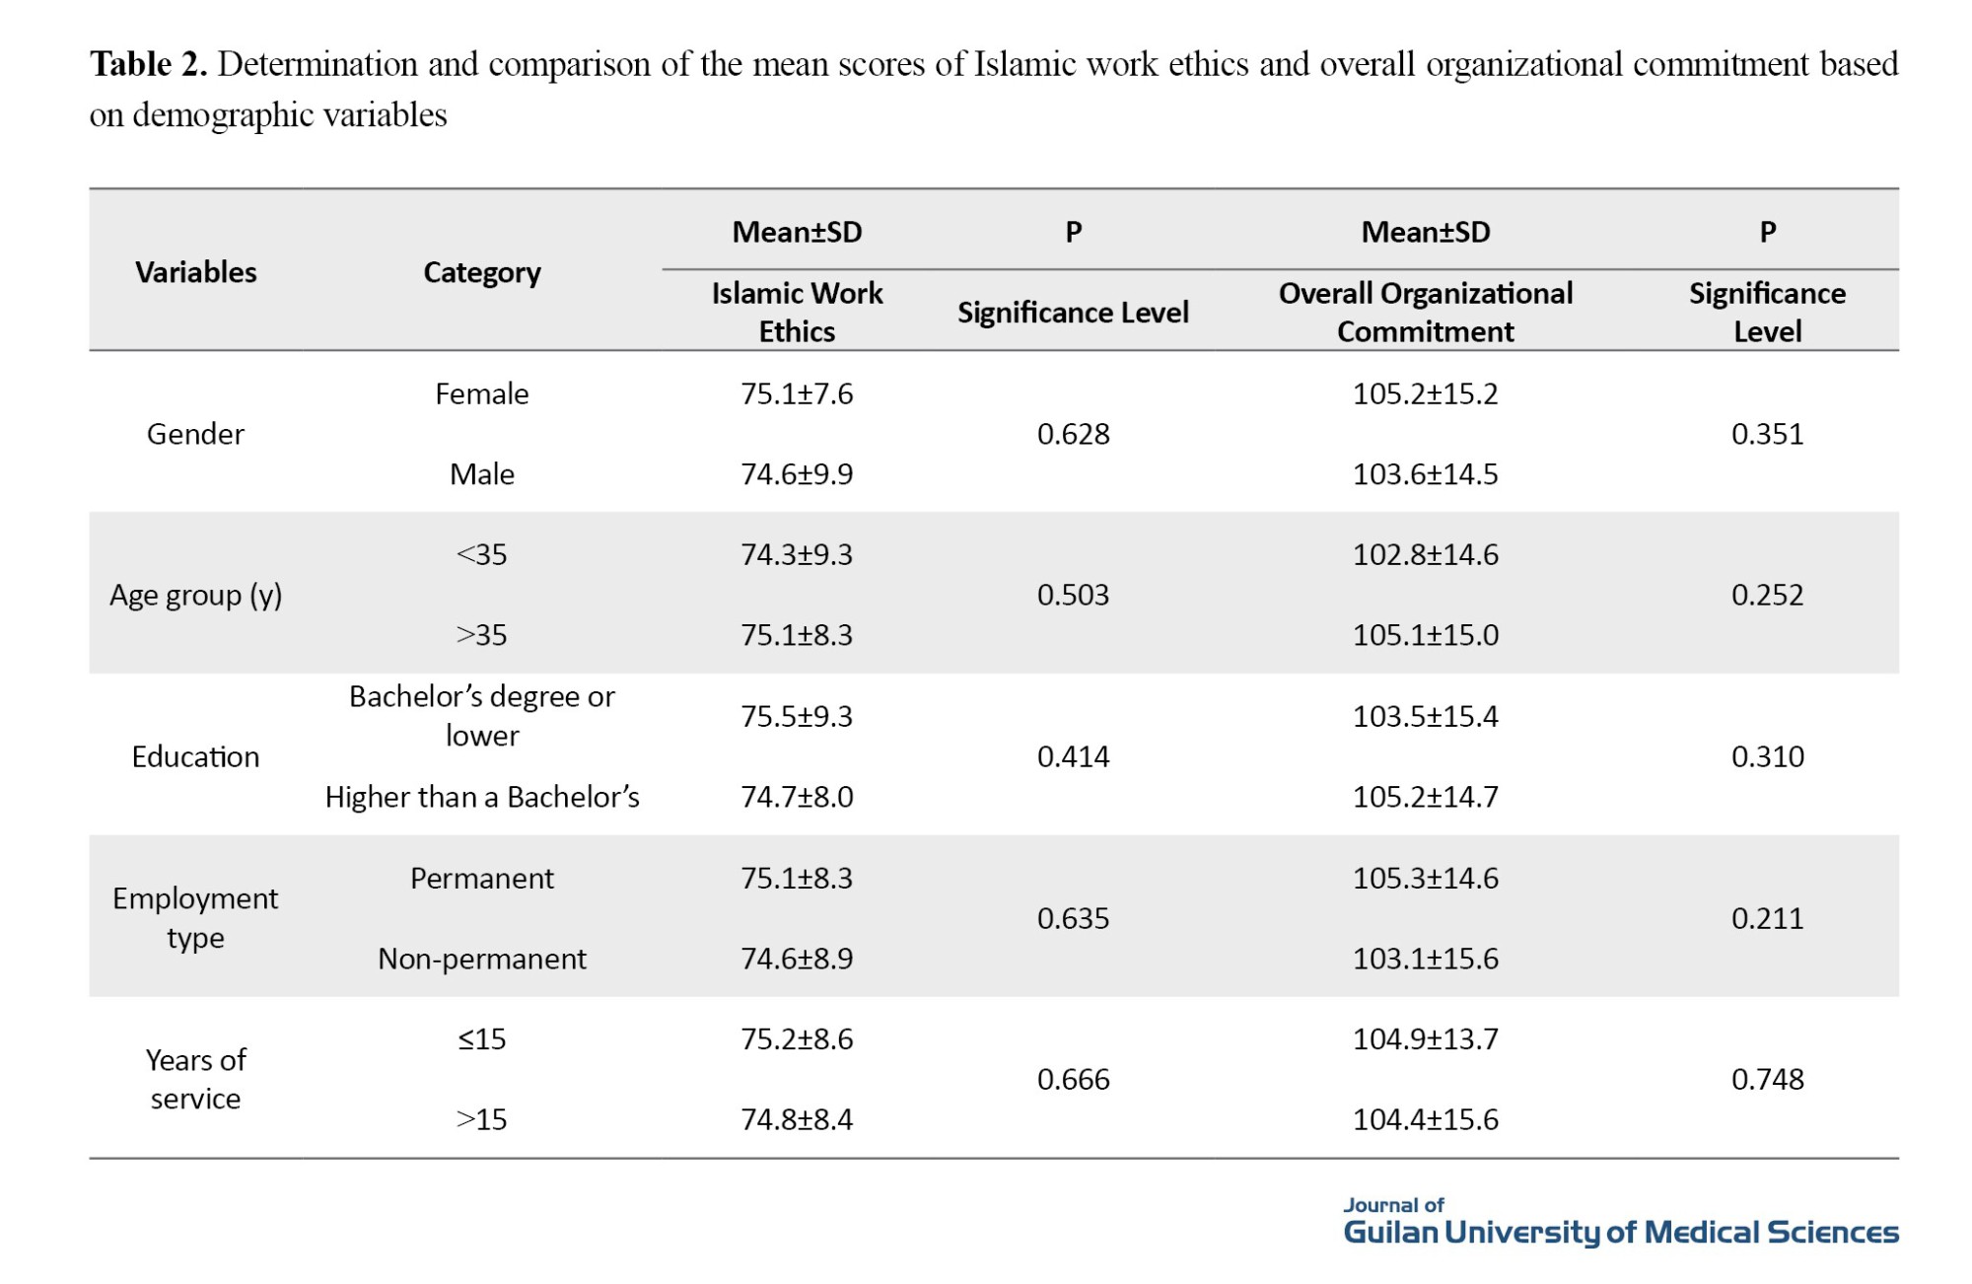
Task: Select the 0.748 significance value
Action: coord(1767,1079)
